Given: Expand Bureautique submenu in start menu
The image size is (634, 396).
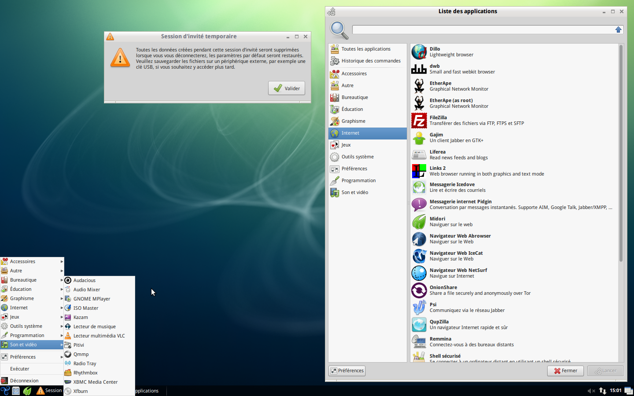Looking at the screenshot, I should coord(32,280).
